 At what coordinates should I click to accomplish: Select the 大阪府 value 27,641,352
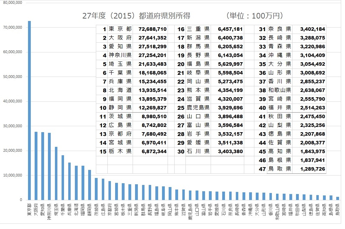point(153,38)
